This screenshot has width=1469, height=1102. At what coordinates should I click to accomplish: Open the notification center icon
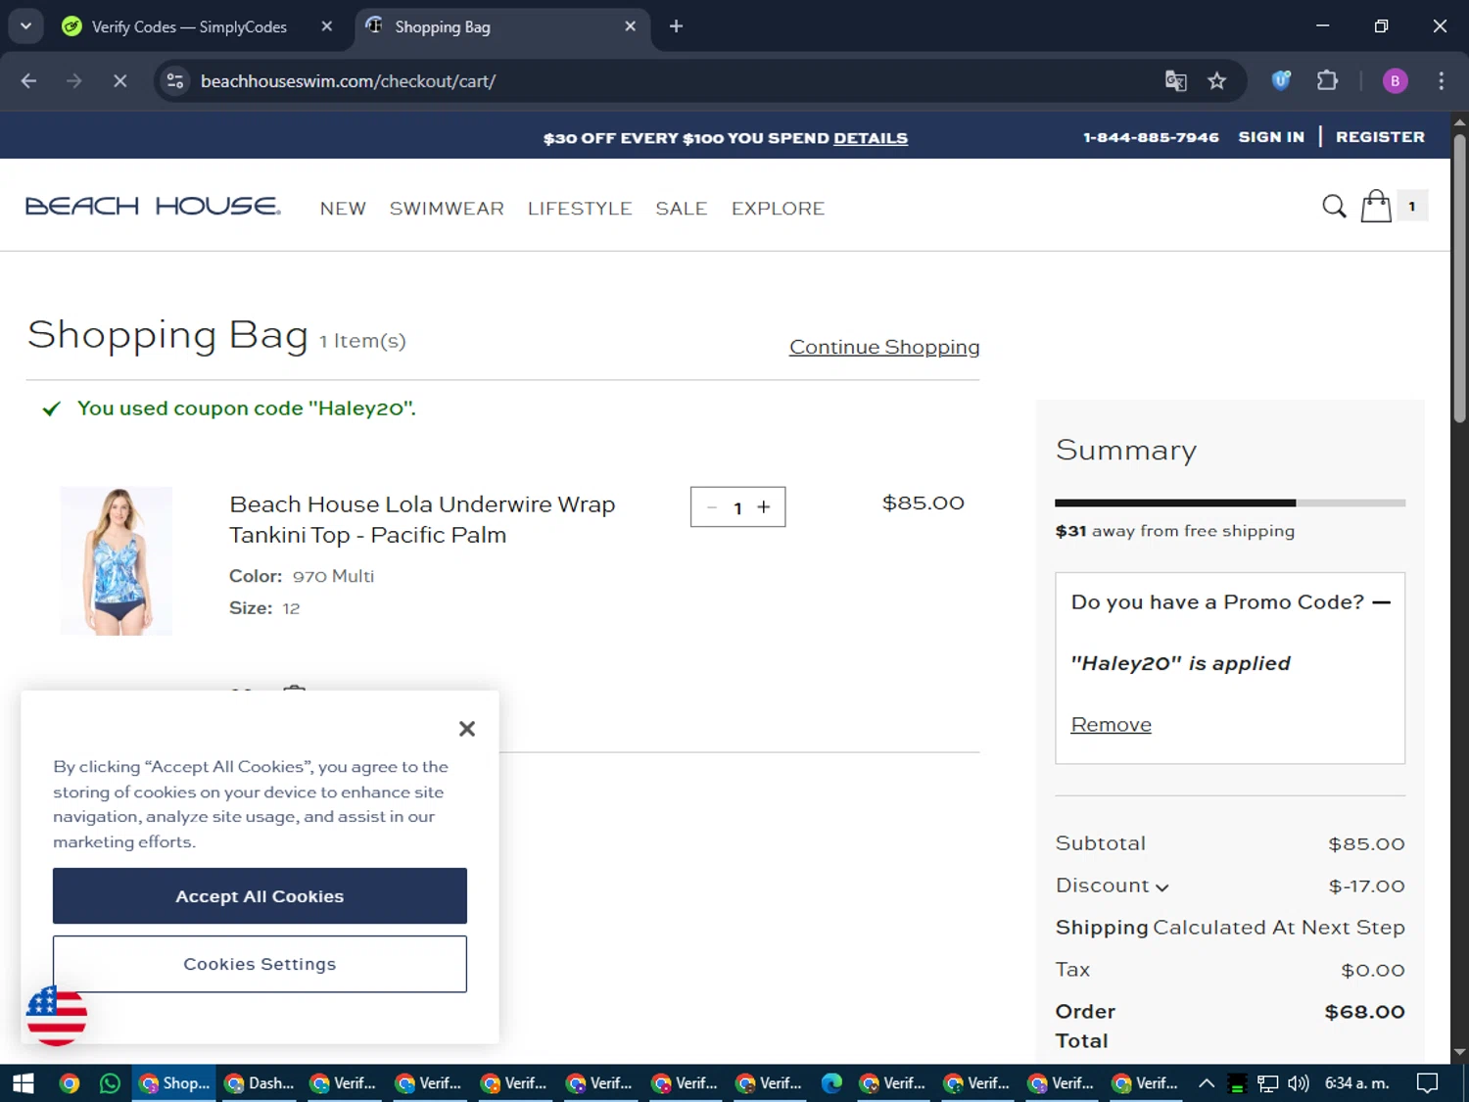pos(1428,1083)
